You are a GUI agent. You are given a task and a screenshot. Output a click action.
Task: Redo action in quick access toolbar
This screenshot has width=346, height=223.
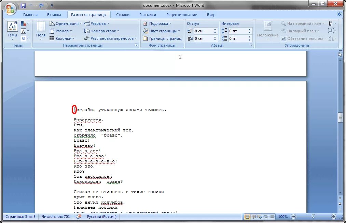tap(41, 6)
